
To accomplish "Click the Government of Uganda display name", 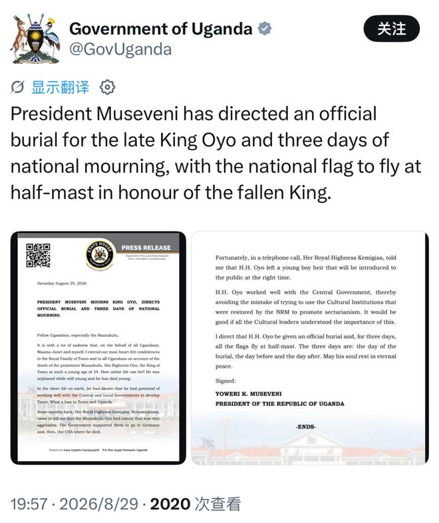I will (161, 29).
